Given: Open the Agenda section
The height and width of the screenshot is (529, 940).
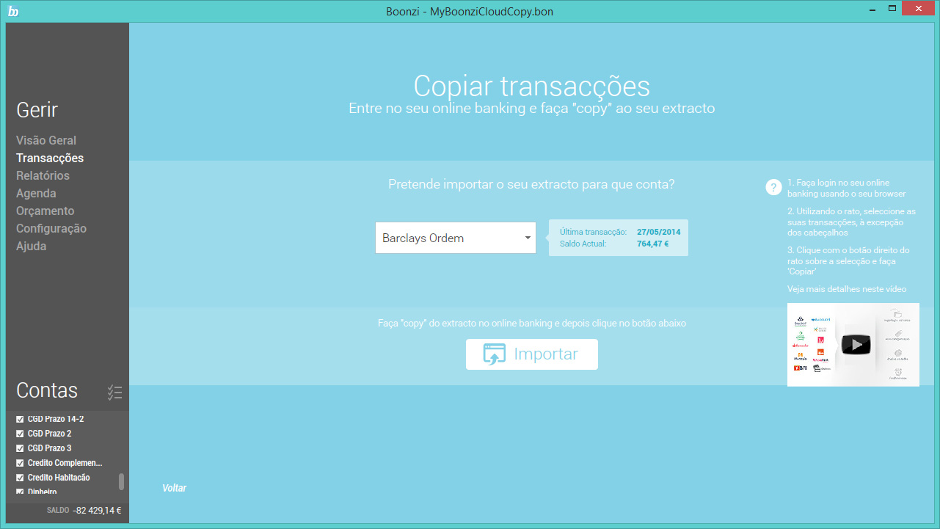Looking at the screenshot, I should [x=36, y=193].
